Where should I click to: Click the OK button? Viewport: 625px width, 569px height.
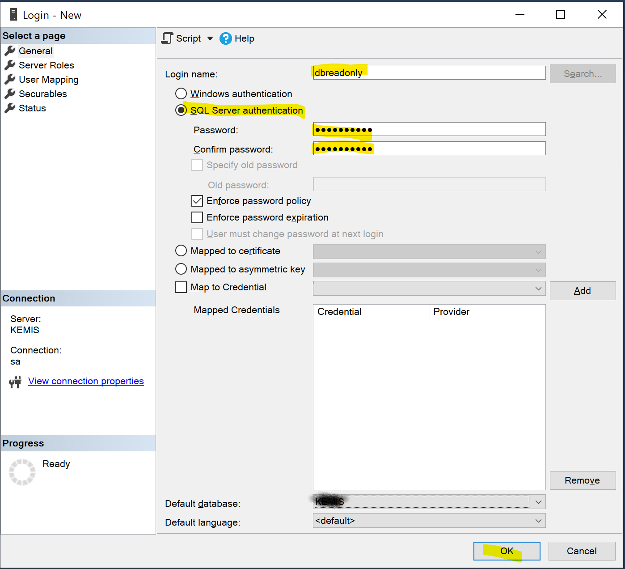click(507, 551)
